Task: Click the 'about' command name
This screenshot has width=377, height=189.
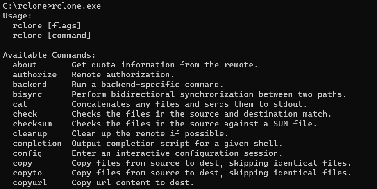Action: (x=25, y=65)
